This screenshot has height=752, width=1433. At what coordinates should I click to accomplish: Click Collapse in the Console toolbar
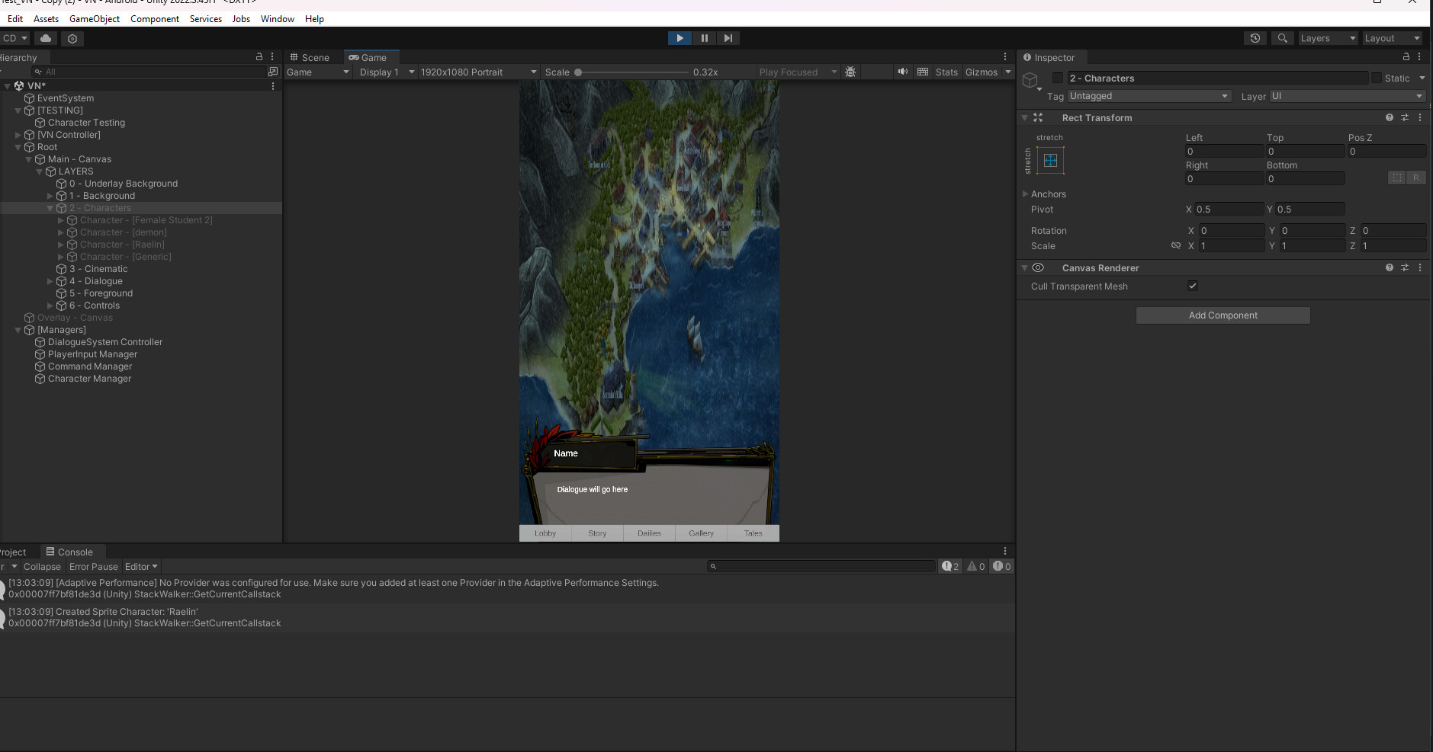coord(42,566)
